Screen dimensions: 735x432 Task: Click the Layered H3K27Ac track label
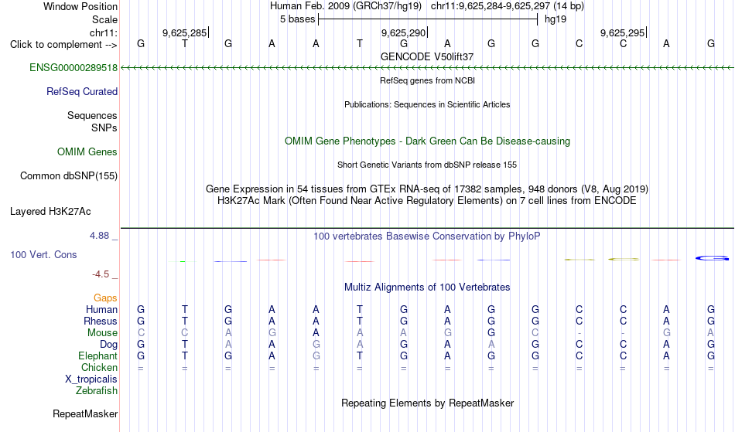click(50, 212)
